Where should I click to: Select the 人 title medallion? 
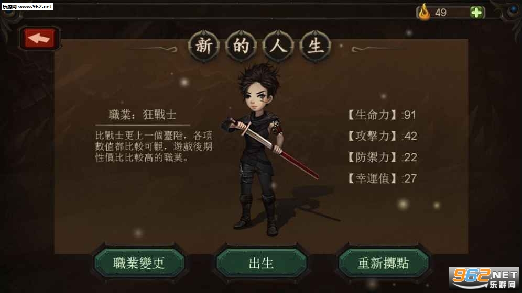(278, 46)
